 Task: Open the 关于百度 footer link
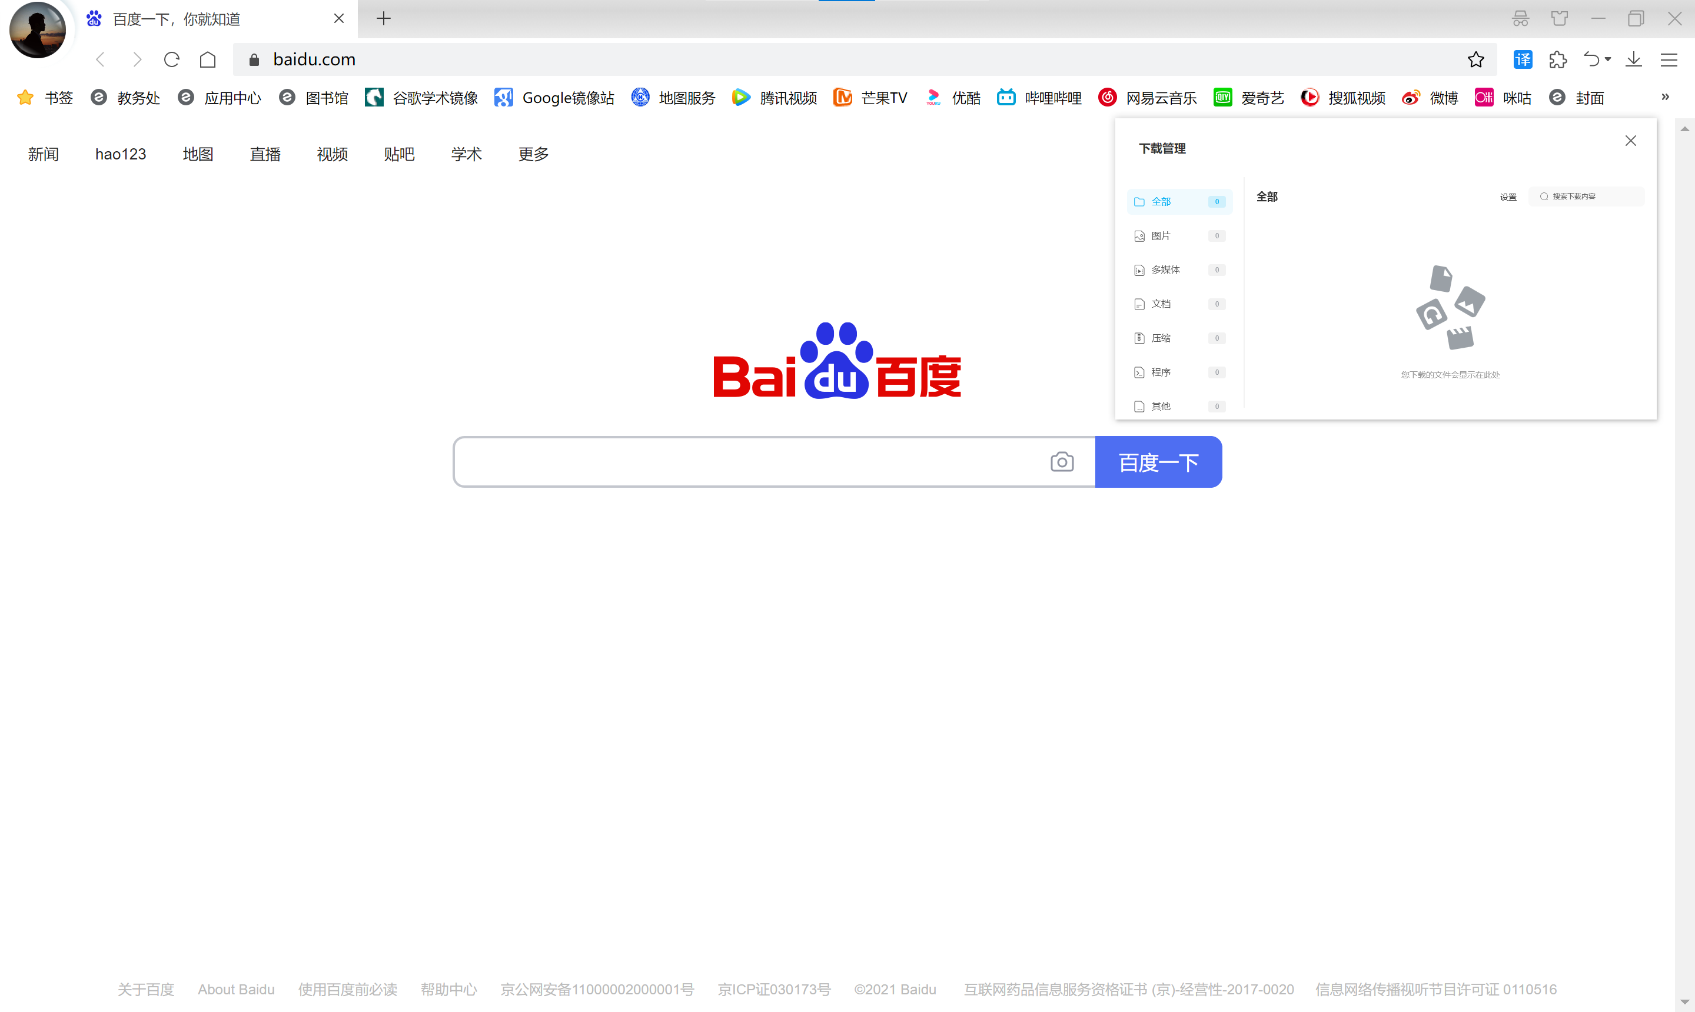point(146,989)
